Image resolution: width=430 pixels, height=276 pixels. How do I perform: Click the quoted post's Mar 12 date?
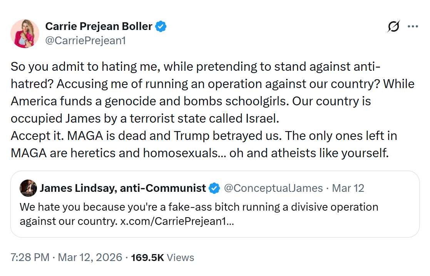point(348,188)
